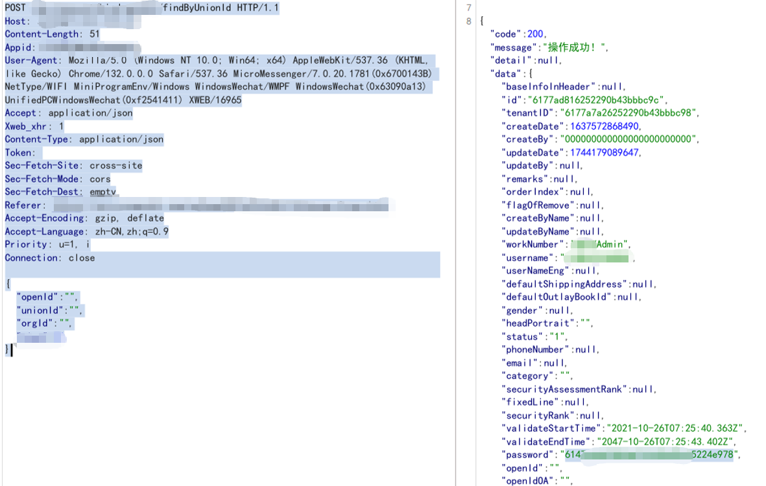Click the Referer header line

click(25, 205)
